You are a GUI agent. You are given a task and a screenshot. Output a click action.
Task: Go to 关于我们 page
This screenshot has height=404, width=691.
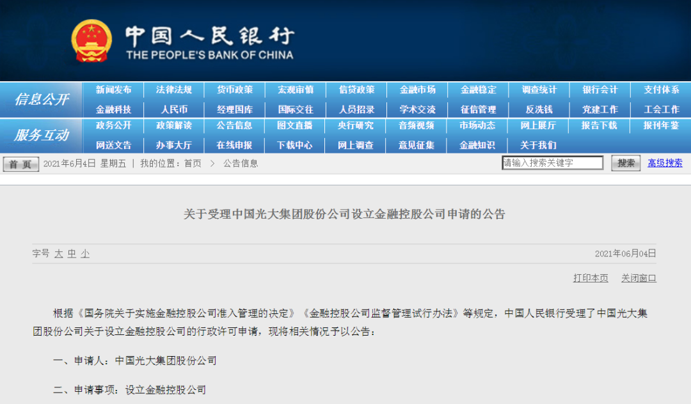[538, 145]
